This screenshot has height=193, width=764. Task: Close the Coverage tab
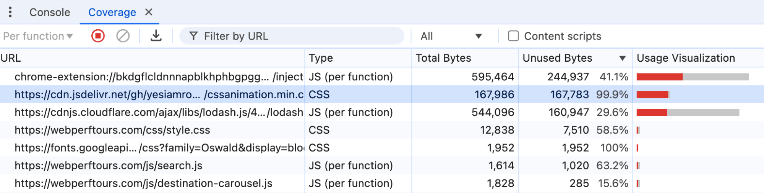click(x=149, y=12)
